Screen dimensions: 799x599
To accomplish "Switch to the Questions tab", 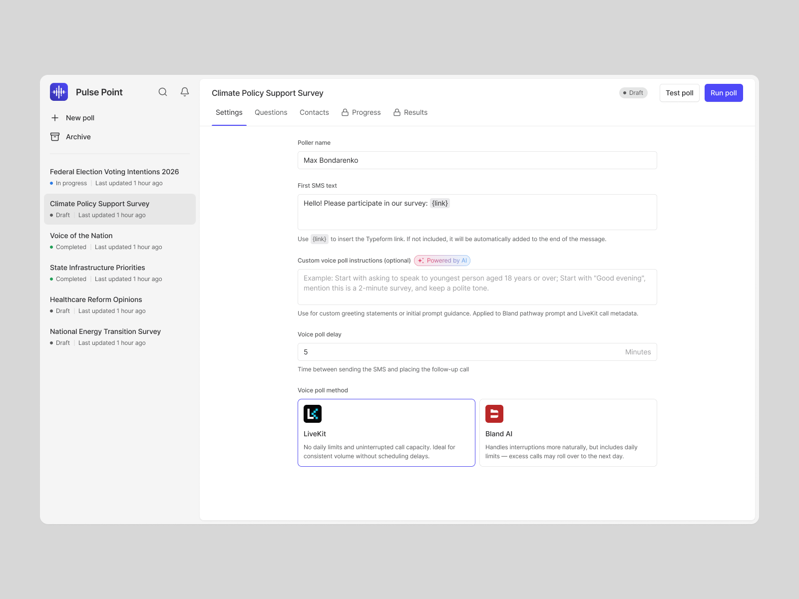I will [x=271, y=112].
